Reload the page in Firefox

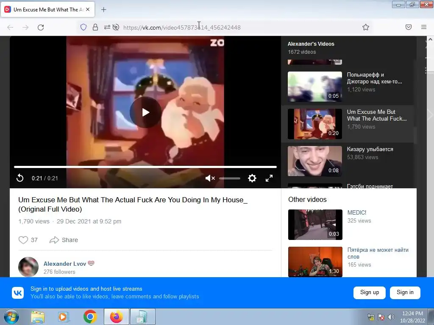pyautogui.click(x=41, y=28)
